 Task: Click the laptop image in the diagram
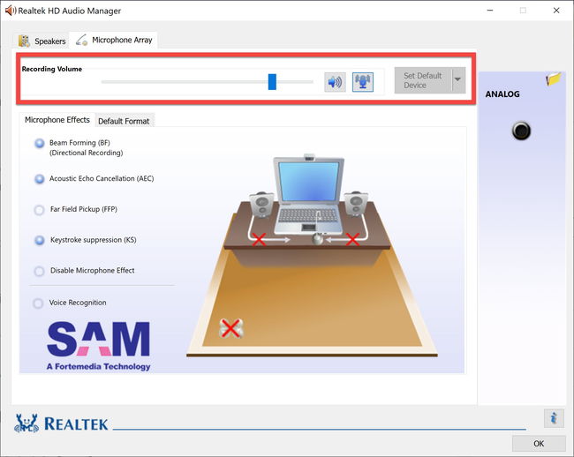tap(308, 196)
